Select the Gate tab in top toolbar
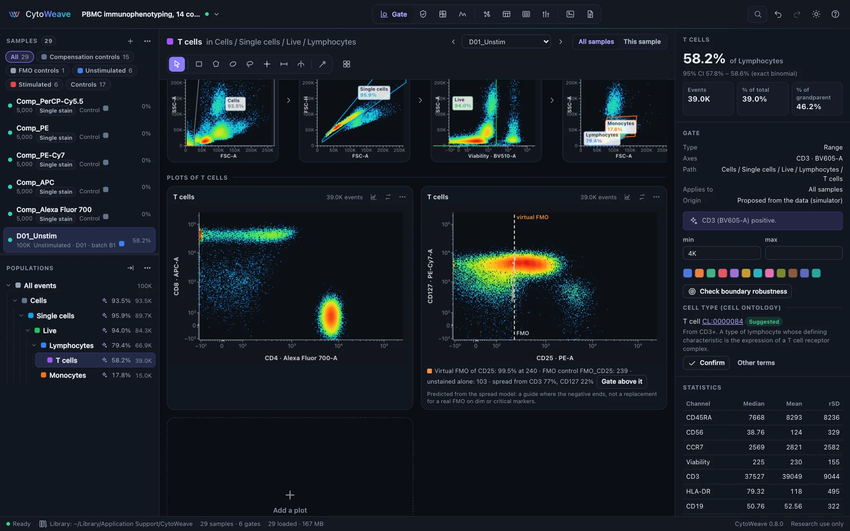This screenshot has height=531, width=850. click(394, 14)
